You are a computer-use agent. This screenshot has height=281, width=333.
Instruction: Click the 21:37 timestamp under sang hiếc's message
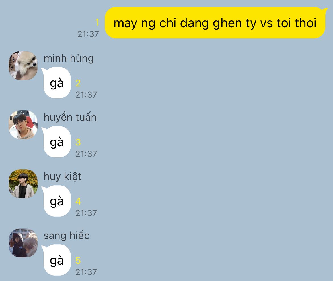coord(86,272)
